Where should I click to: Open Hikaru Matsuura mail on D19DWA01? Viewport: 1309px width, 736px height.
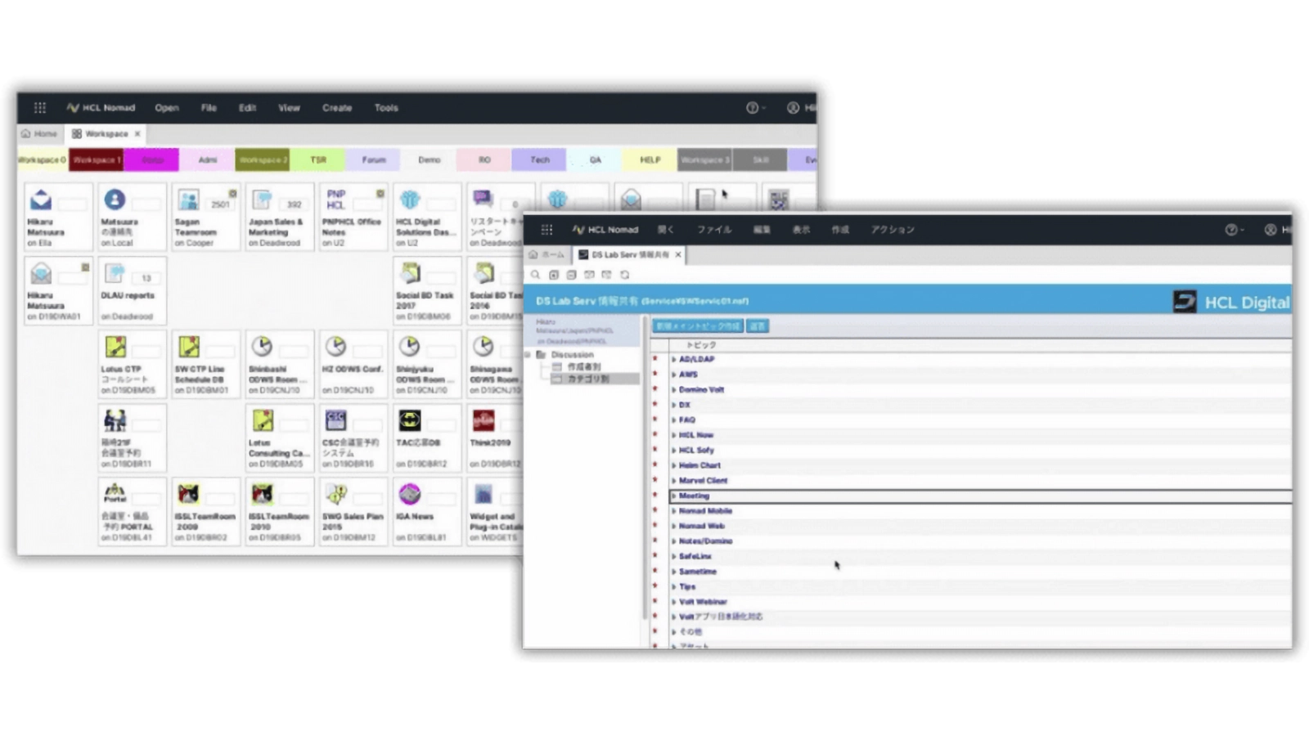57,291
